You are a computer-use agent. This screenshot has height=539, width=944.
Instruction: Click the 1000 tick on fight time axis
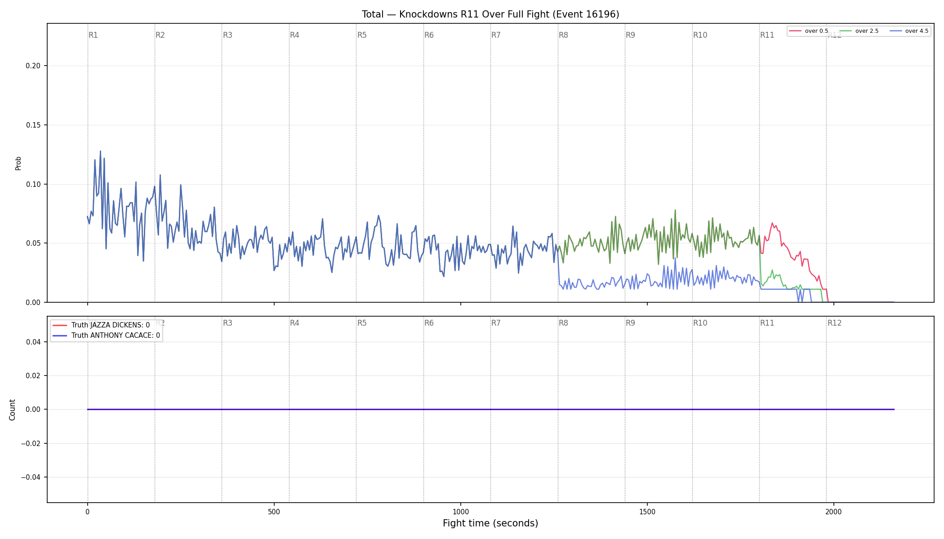pyautogui.click(x=461, y=512)
